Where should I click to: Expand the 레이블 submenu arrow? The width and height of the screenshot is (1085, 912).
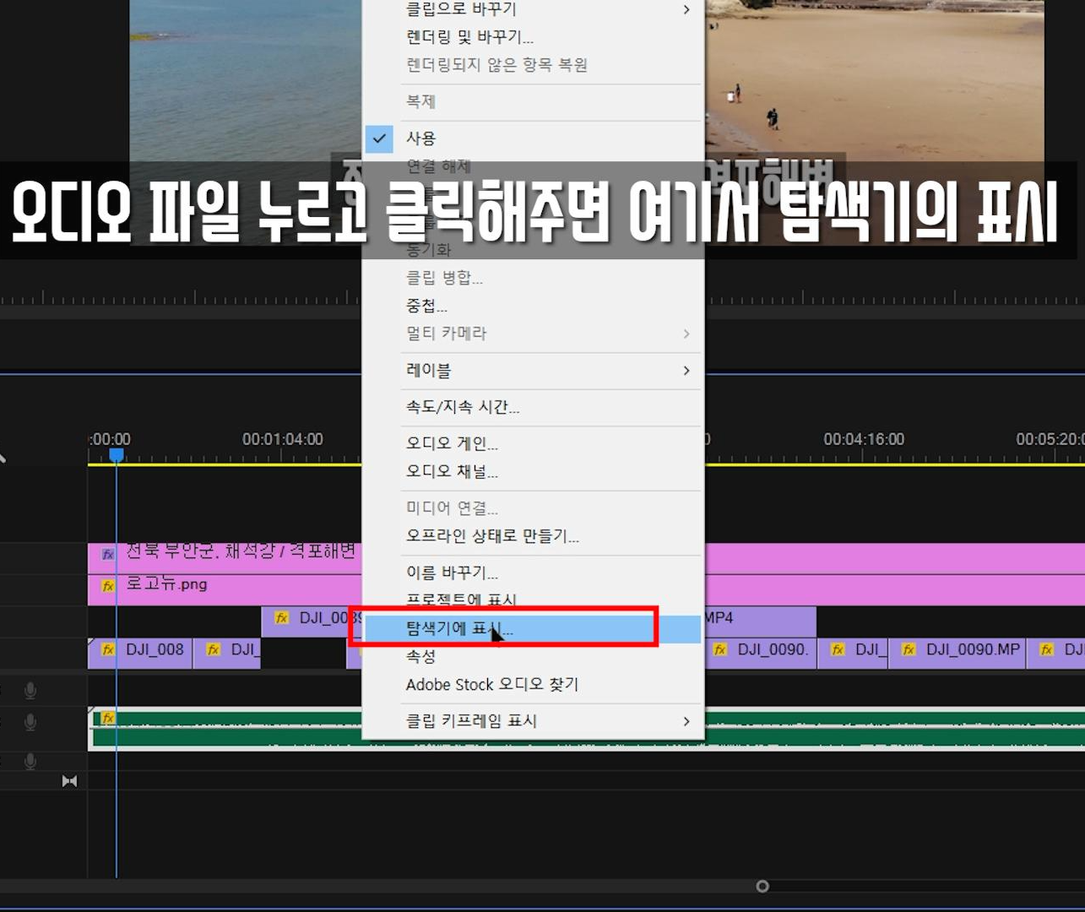tap(686, 371)
